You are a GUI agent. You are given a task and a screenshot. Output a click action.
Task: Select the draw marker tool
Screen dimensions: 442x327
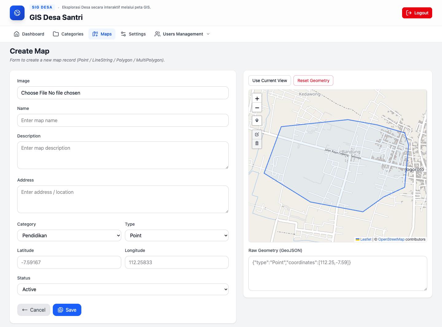tap(257, 121)
